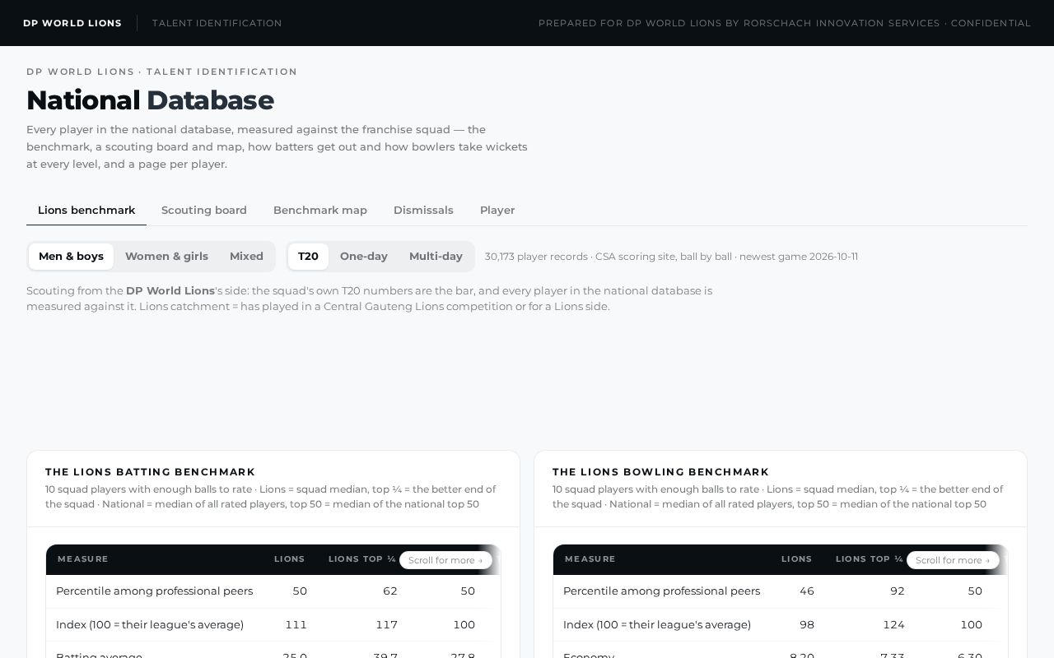Open the Player tab
Screen dimensions: 1054x658
(x=497, y=210)
